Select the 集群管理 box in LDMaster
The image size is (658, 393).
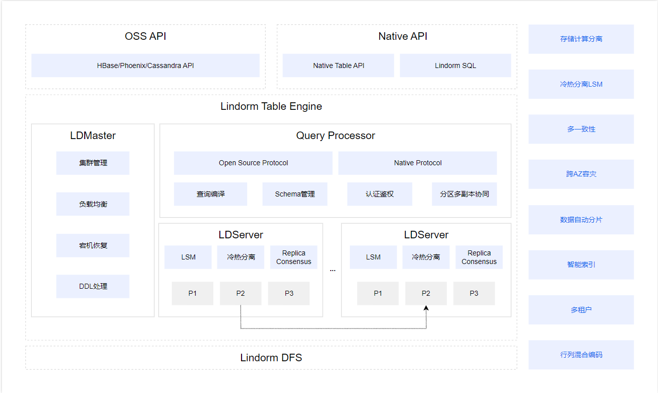pyautogui.click(x=93, y=163)
